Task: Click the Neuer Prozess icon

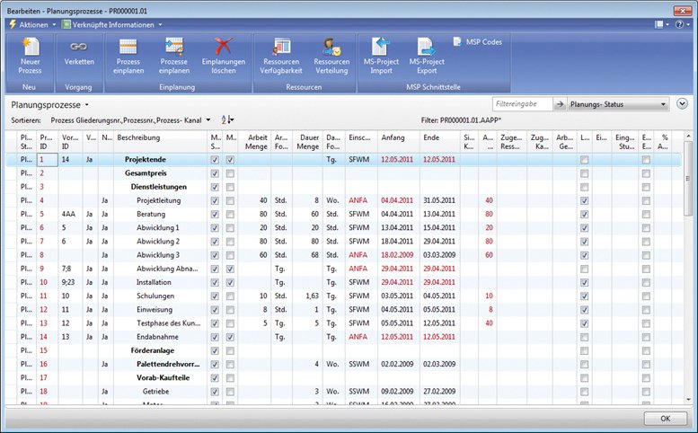Action: pos(30,47)
